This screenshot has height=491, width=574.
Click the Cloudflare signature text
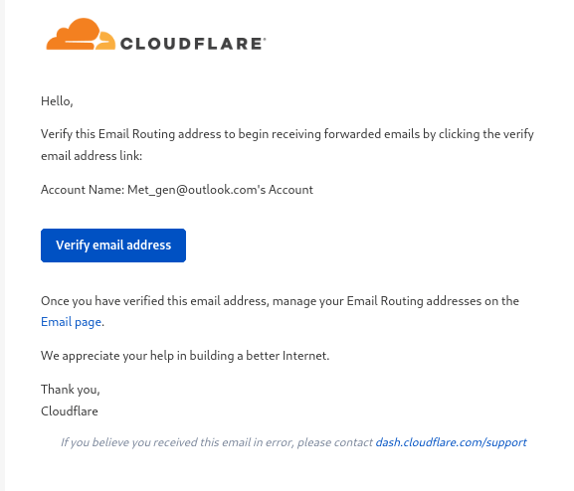coord(70,411)
